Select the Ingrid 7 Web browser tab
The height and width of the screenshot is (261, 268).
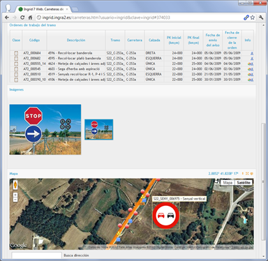click(43, 9)
